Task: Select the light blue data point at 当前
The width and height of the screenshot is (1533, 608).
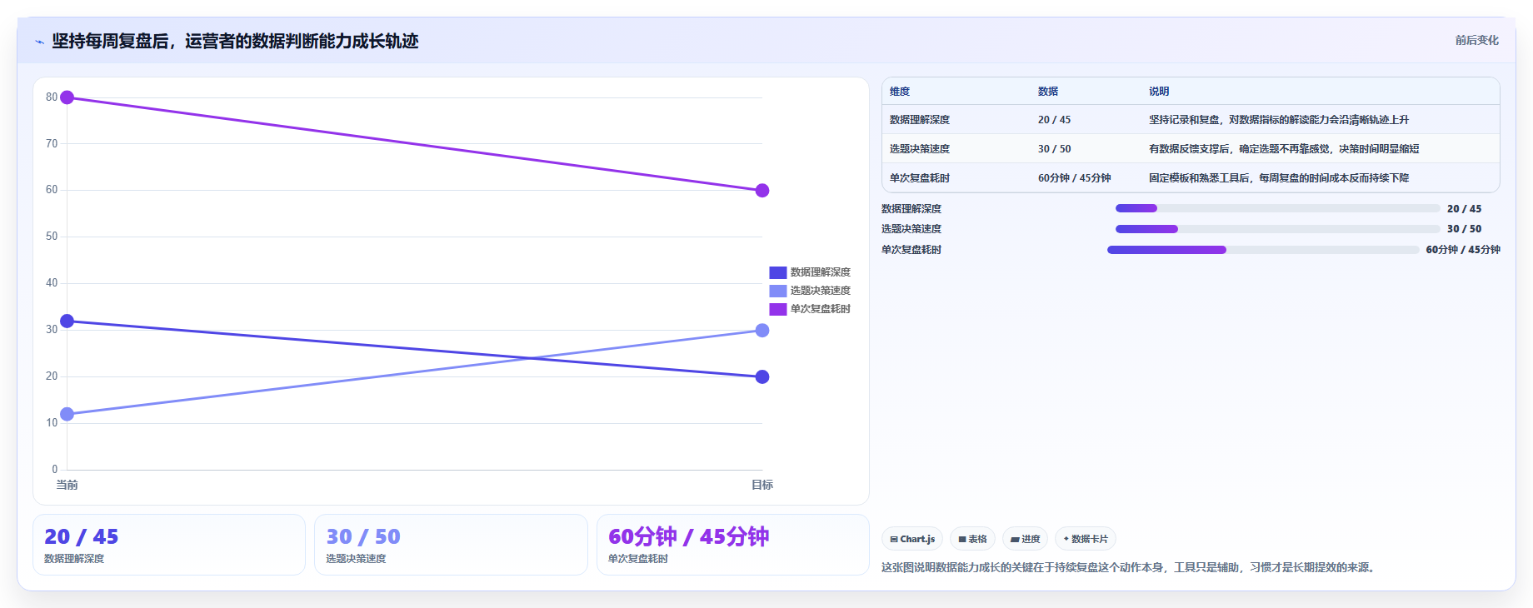Action: tap(67, 414)
